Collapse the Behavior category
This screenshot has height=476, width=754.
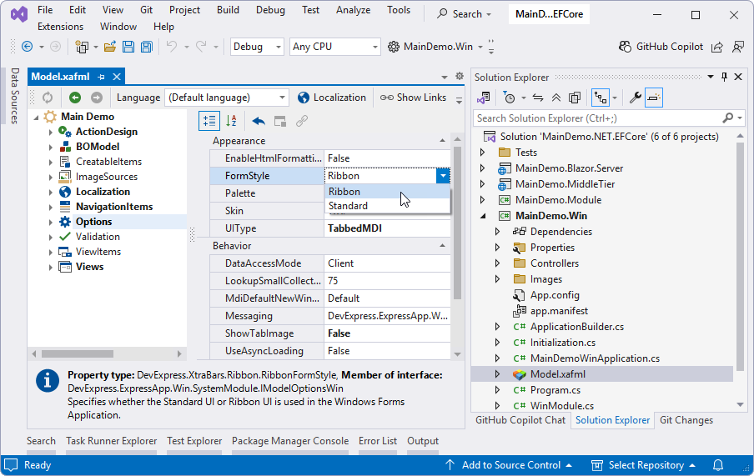pyautogui.click(x=442, y=246)
